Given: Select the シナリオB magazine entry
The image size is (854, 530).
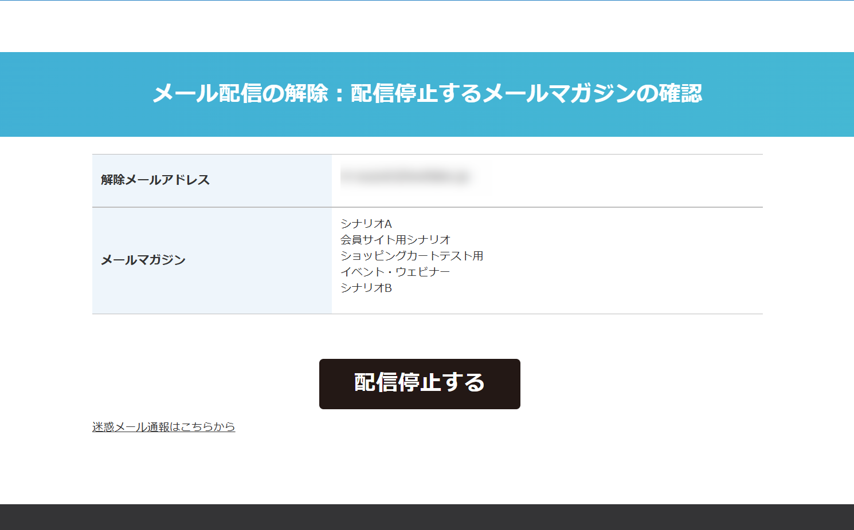Looking at the screenshot, I should click(366, 288).
